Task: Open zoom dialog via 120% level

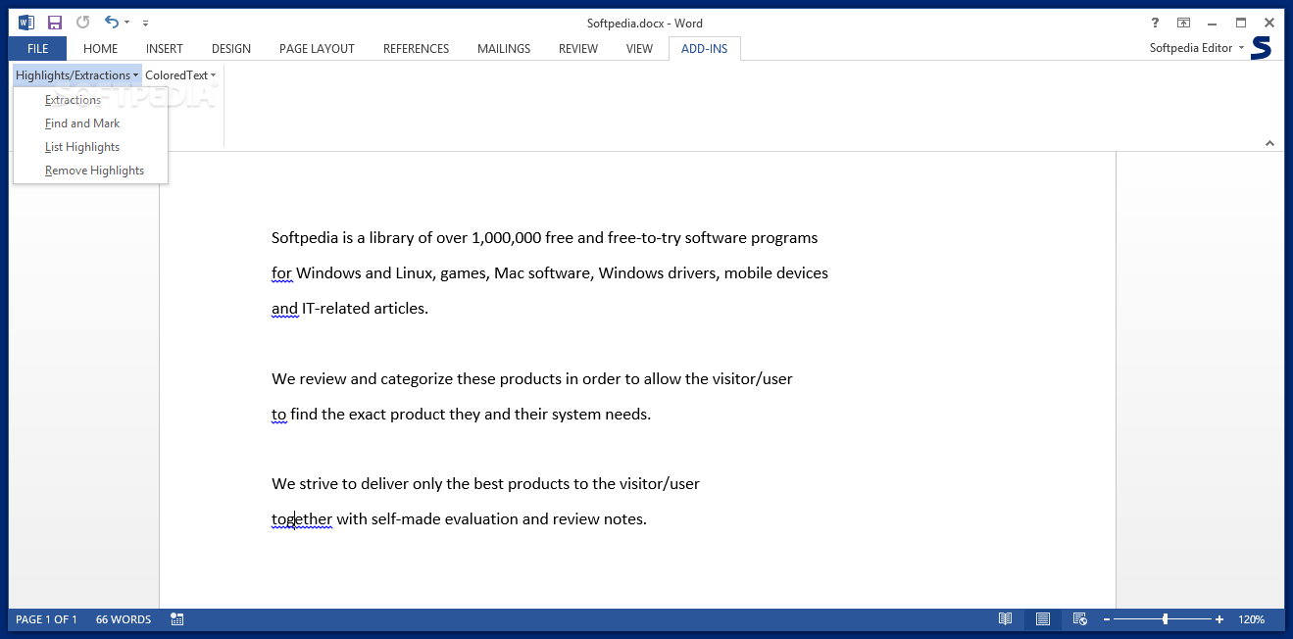Action: (1252, 619)
